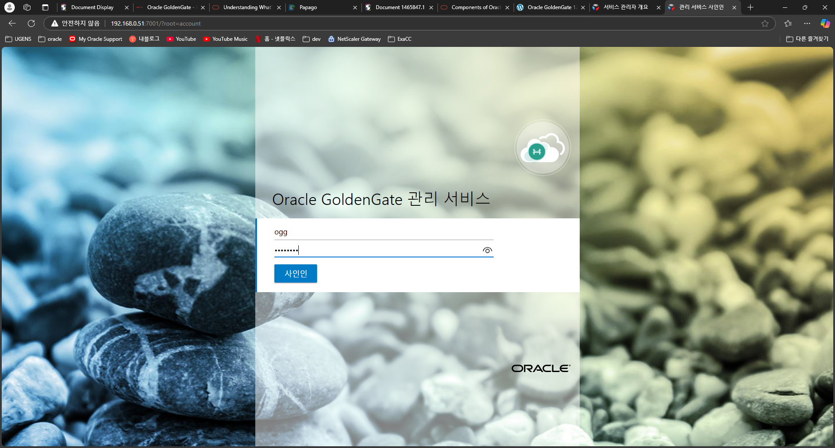Click the not-secure warning icon in address bar
Image resolution: width=835 pixels, height=448 pixels.
55,23
